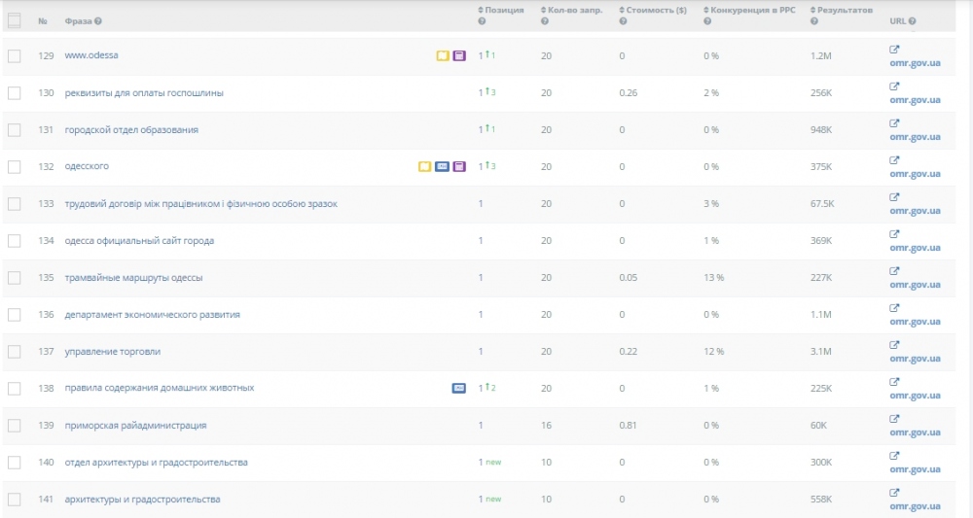The height and width of the screenshot is (518, 973).
Task: Click yellow map icon in одесского row
Action: pos(424,167)
